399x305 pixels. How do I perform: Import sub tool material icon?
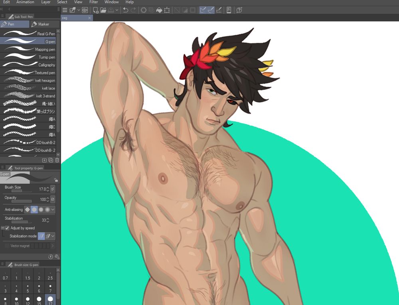tap(44, 160)
